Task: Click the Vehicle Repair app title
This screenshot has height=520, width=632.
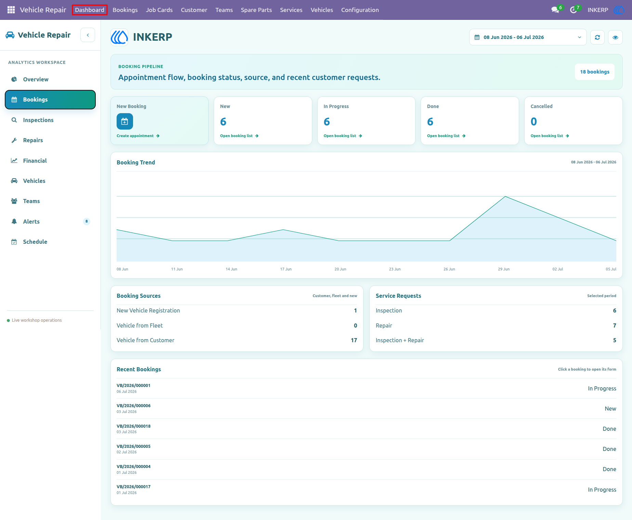Action: [x=43, y=10]
